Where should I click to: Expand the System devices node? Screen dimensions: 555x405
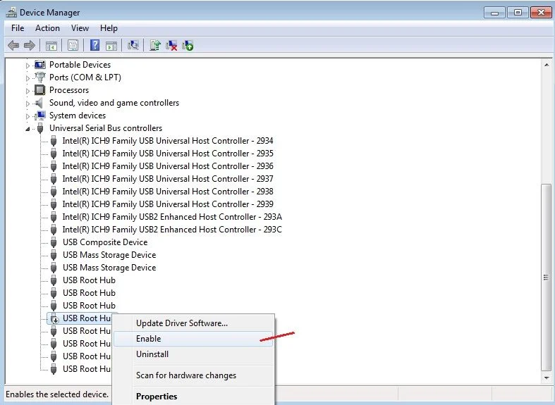coord(28,116)
